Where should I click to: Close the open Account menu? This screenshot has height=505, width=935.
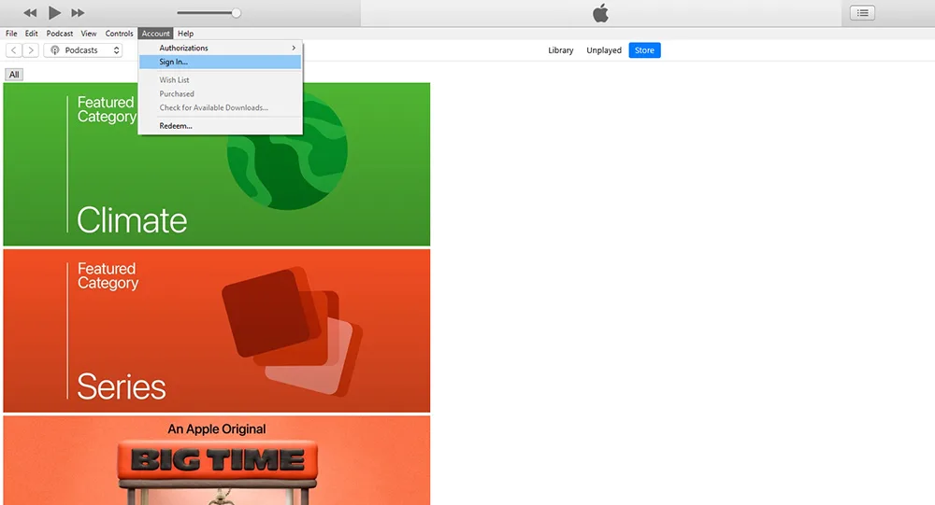(155, 34)
